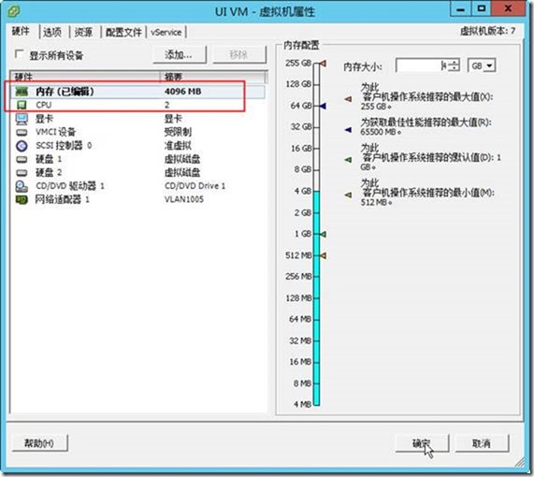Toggle the 显示所有设备 checkbox
The image size is (534, 477).
[x=20, y=54]
